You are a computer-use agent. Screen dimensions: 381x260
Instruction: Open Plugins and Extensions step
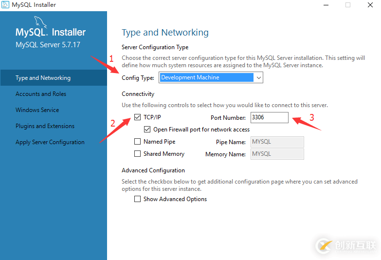[45, 126]
